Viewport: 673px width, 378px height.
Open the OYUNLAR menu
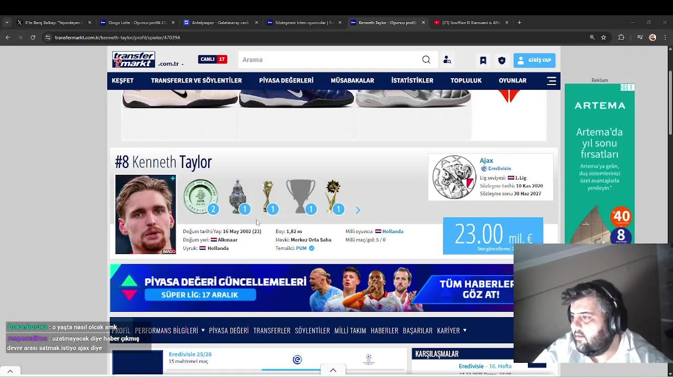pos(513,81)
